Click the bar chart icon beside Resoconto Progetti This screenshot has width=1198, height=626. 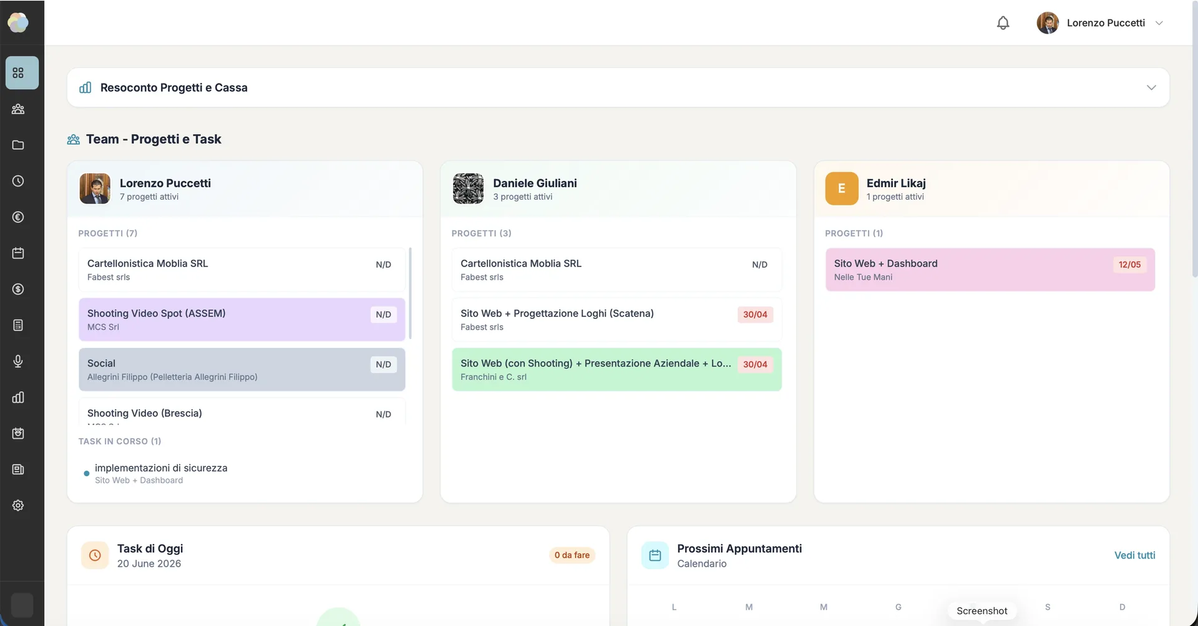(85, 87)
